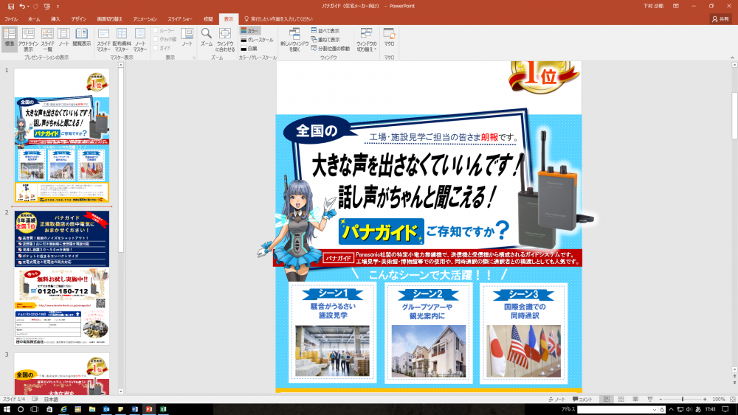Open Excel from taskbar

pyautogui.click(x=163, y=409)
